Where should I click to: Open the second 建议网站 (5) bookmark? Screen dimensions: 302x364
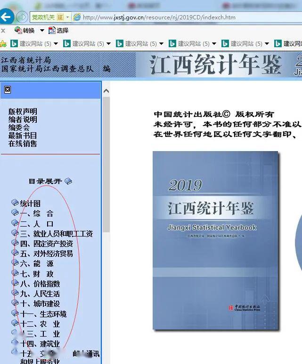click(x=84, y=43)
